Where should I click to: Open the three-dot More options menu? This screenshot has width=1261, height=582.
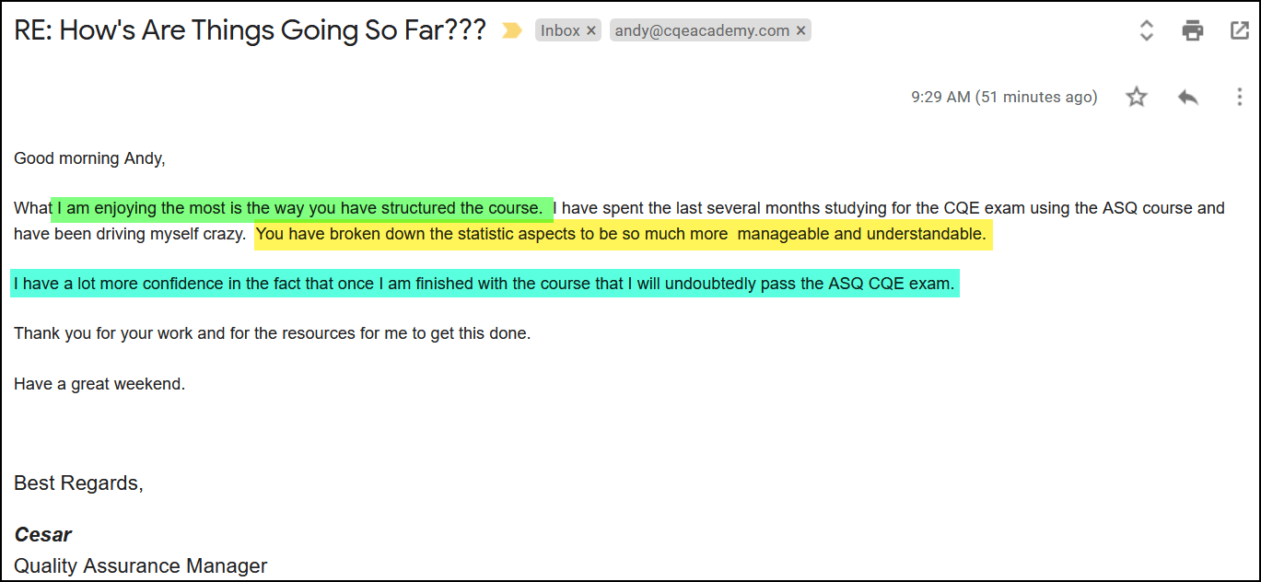[x=1239, y=97]
